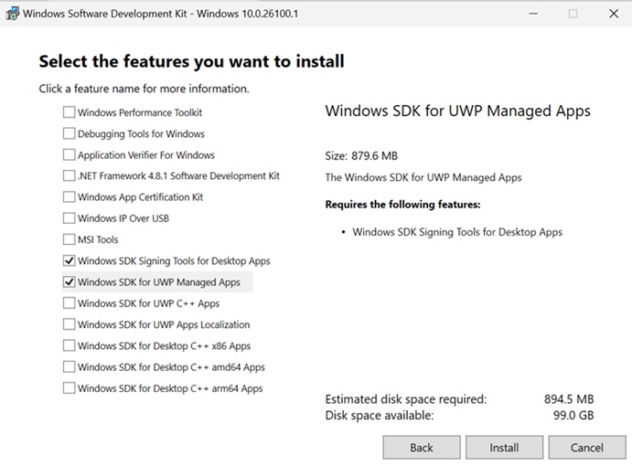The height and width of the screenshot is (466, 632).
Task: Click the 894.5 MB estimated disk space value
Action: [x=569, y=399]
